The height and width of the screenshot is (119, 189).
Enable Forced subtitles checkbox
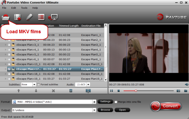(38, 85)
